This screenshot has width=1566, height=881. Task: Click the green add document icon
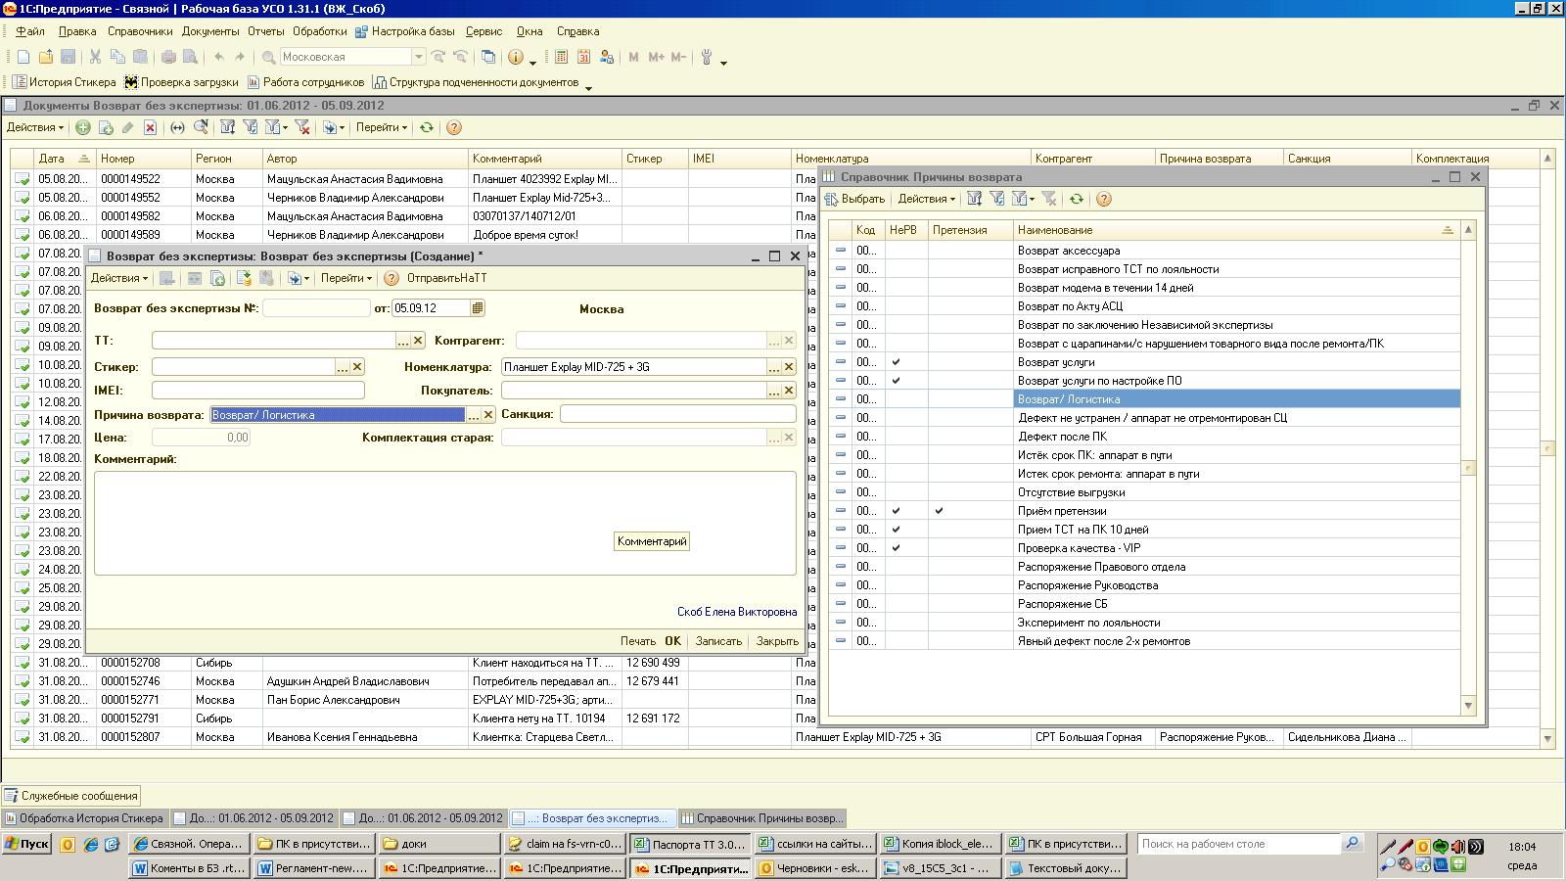pos(83,127)
